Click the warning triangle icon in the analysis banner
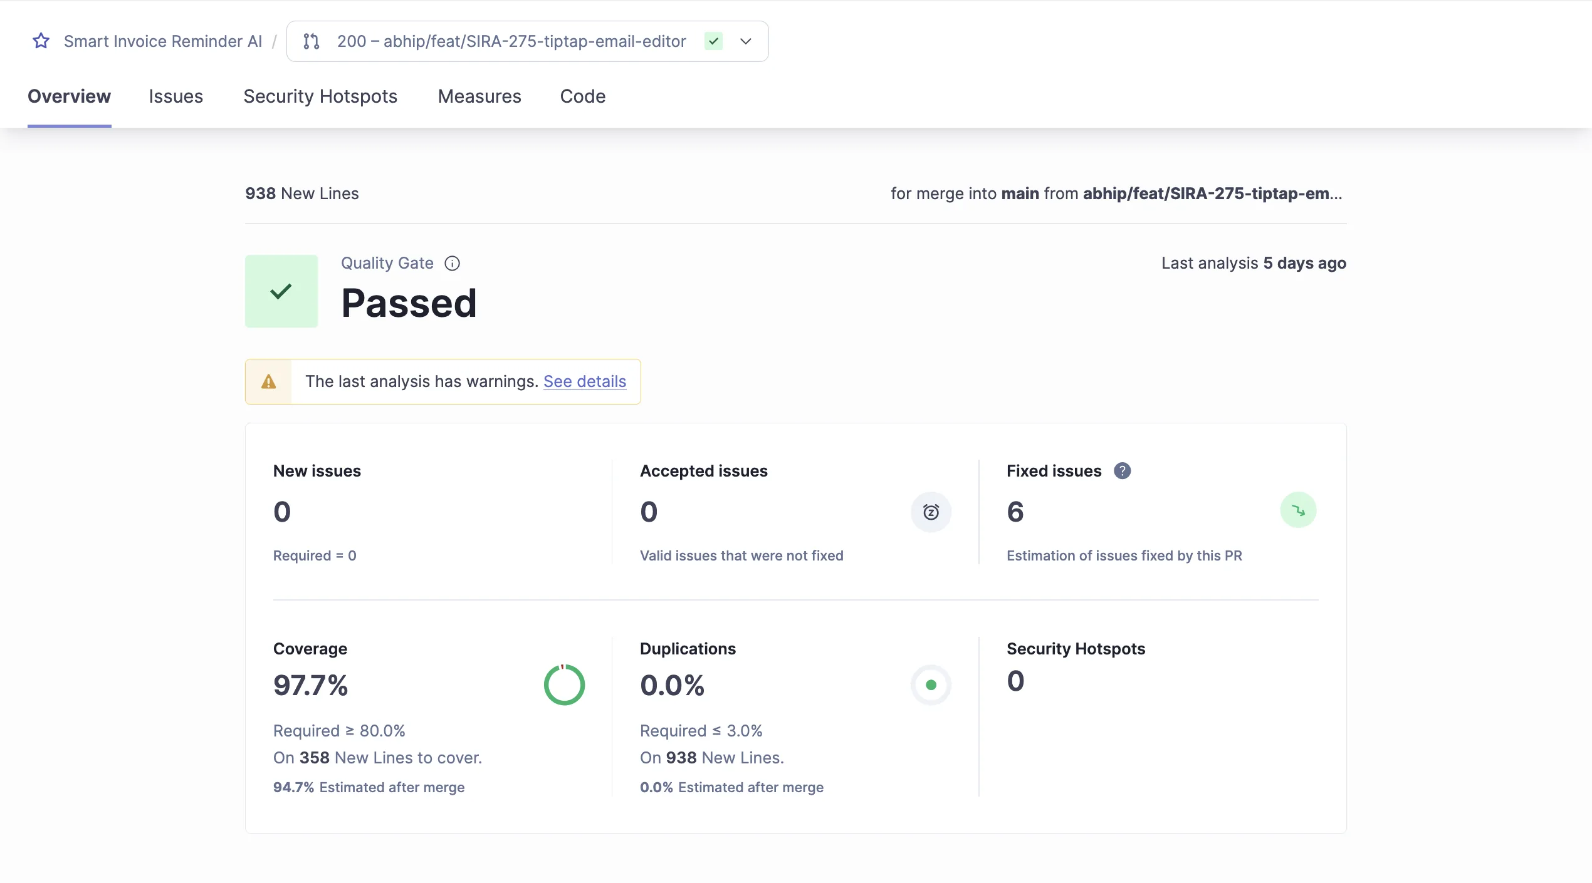Viewport: 1592px width, 883px height. click(x=268, y=381)
